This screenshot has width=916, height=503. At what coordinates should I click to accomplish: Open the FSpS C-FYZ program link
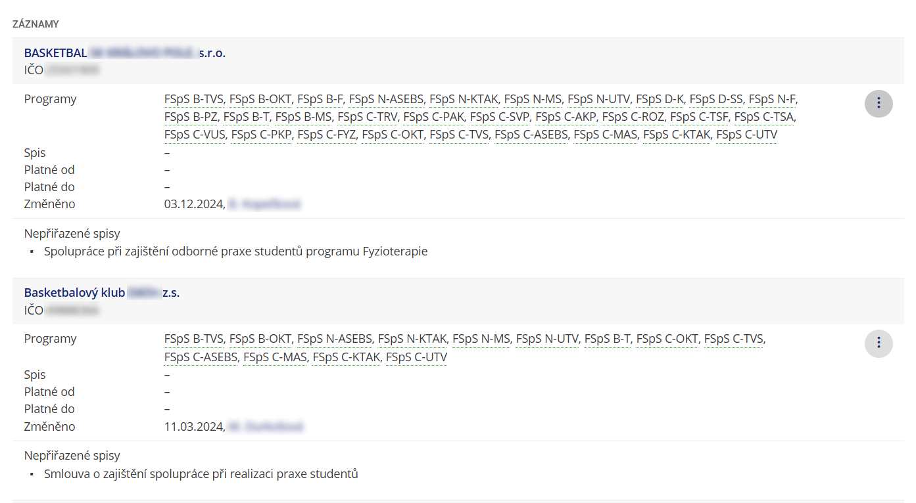[x=326, y=135]
